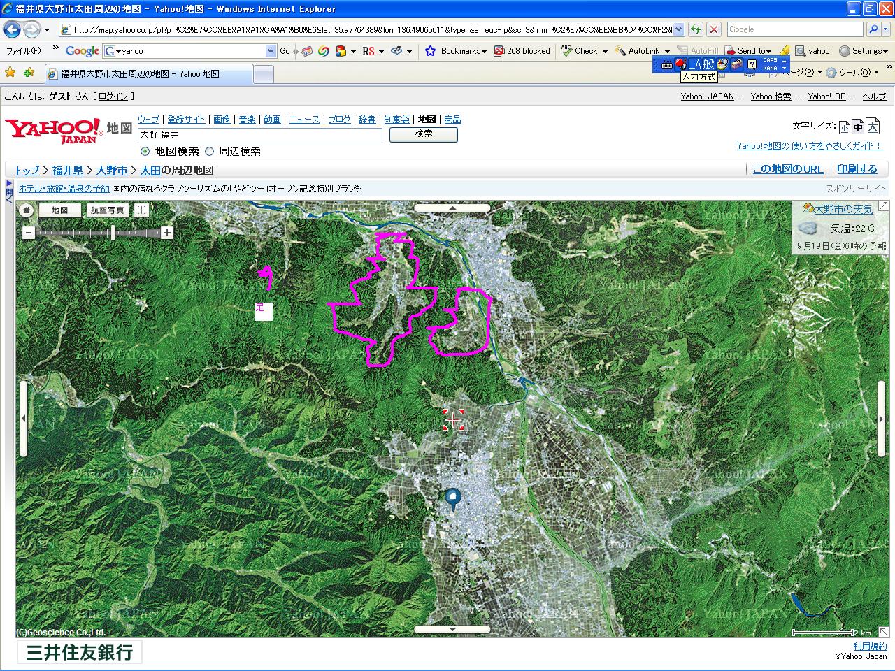Click the RS toolbar icon

coord(368,50)
